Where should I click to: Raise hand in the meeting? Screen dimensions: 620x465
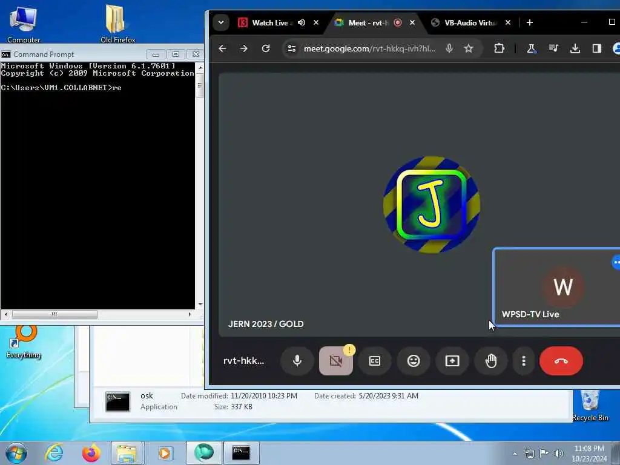coord(490,361)
